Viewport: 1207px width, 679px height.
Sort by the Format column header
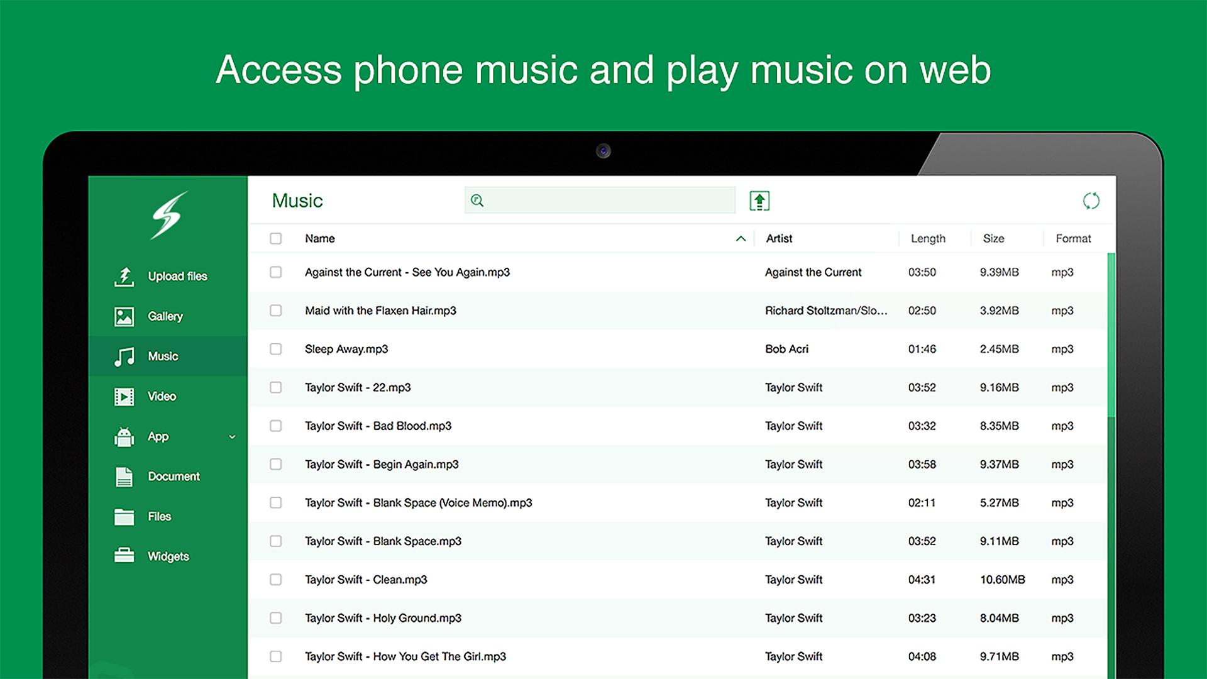click(x=1073, y=238)
